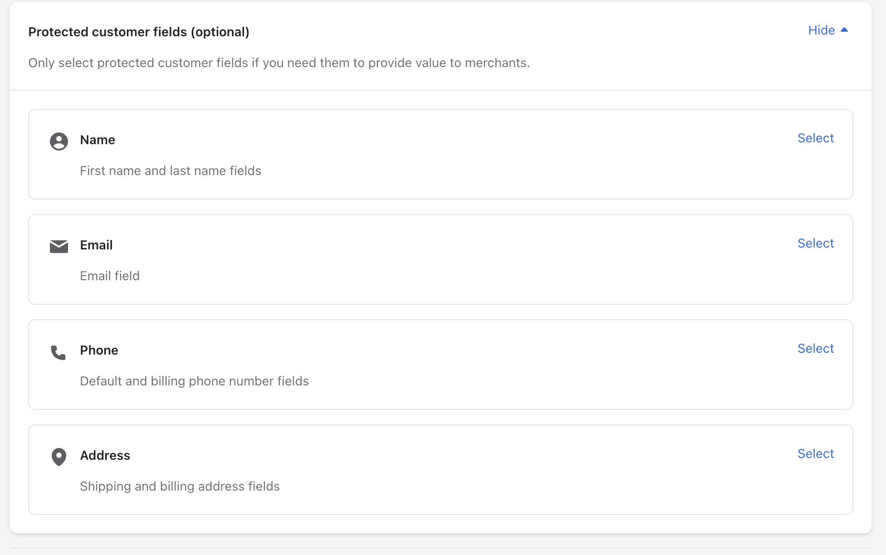
Task: Click the phone handset icon beside Phone
Action: tap(58, 351)
